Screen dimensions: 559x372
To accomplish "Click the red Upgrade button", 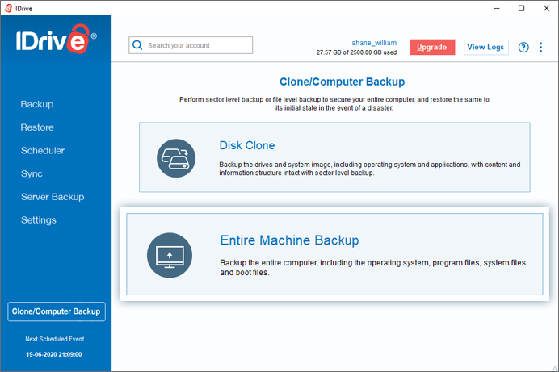I will point(432,47).
